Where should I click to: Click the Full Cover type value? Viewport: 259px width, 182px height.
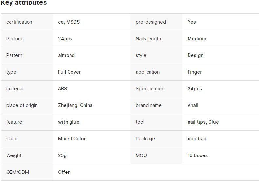click(69, 72)
